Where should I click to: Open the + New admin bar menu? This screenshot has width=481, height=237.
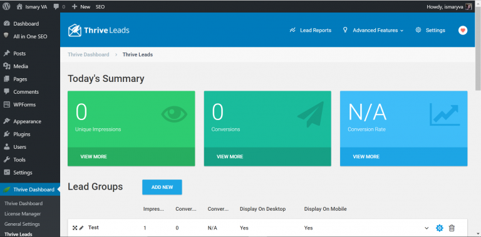(x=81, y=7)
